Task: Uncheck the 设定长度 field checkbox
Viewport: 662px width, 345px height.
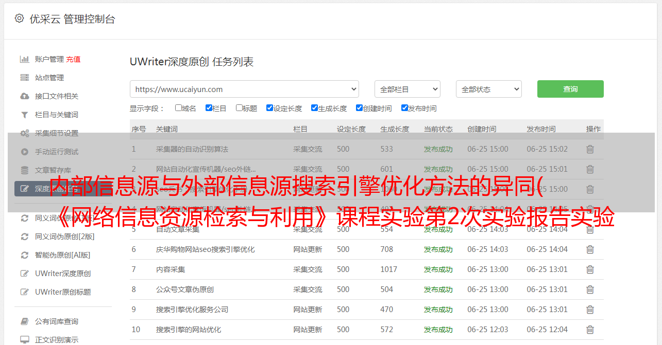Action: 269,108
